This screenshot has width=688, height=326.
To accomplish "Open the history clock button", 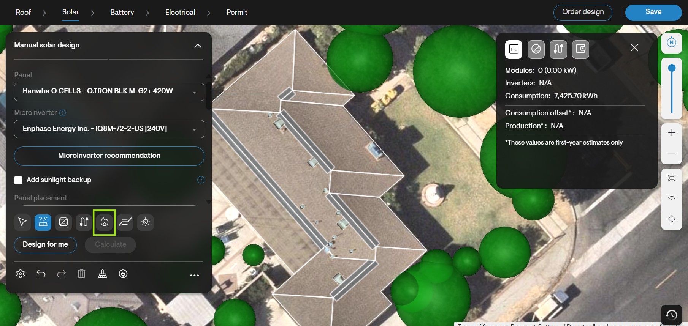I will pos(671,315).
